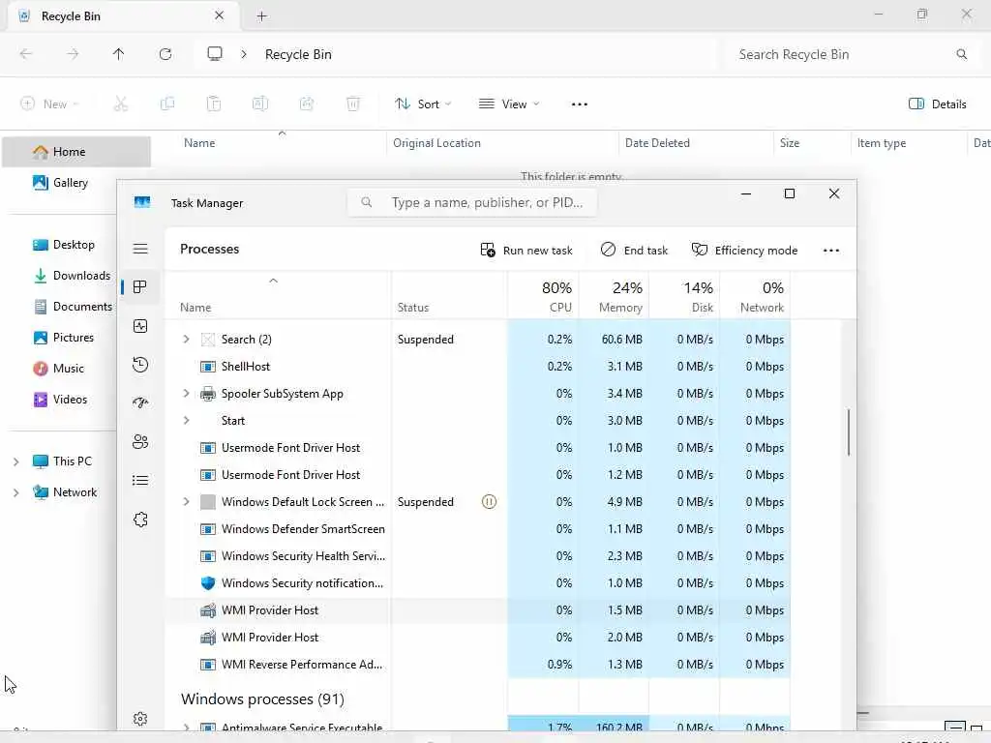This screenshot has height=743, width=991.
Task: Open Services icon in Task Manager sidebar
Action: (x=140, y=520)
